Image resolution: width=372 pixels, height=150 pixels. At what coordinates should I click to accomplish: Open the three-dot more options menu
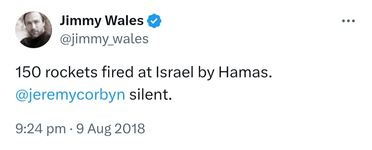tap(348, 21)
